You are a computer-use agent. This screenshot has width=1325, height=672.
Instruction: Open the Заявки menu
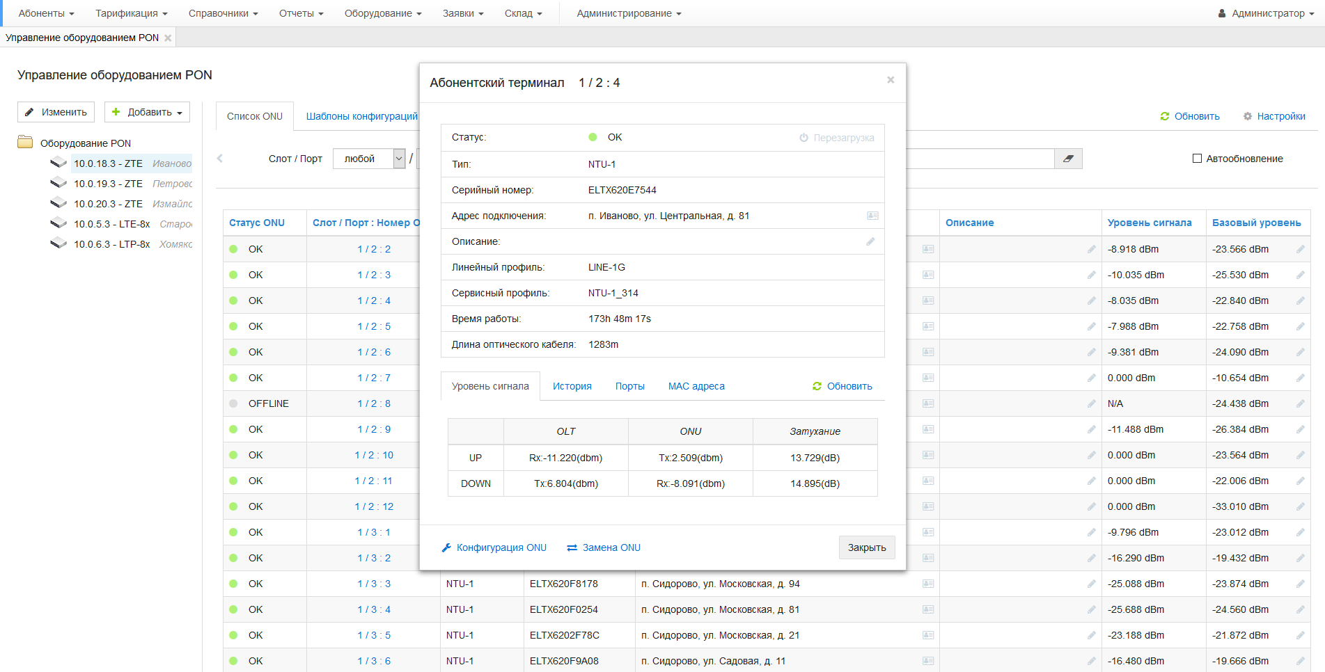[463, 13]
